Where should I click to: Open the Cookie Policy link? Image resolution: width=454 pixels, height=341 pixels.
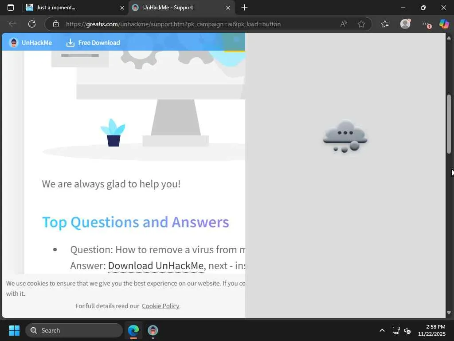click(x=160, y=306)
